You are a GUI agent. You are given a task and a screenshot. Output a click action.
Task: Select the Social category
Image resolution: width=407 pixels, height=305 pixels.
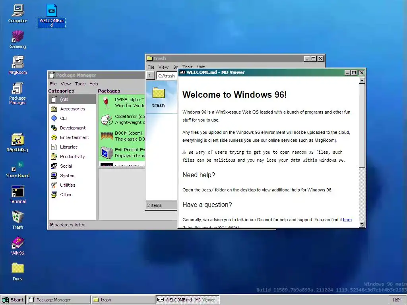[x=72, y=166]
